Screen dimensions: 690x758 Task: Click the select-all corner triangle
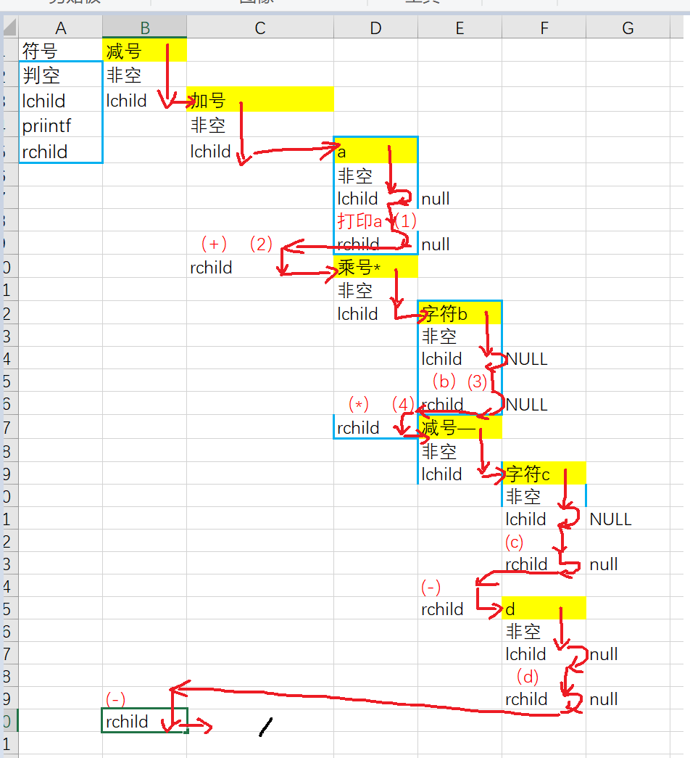10,28
